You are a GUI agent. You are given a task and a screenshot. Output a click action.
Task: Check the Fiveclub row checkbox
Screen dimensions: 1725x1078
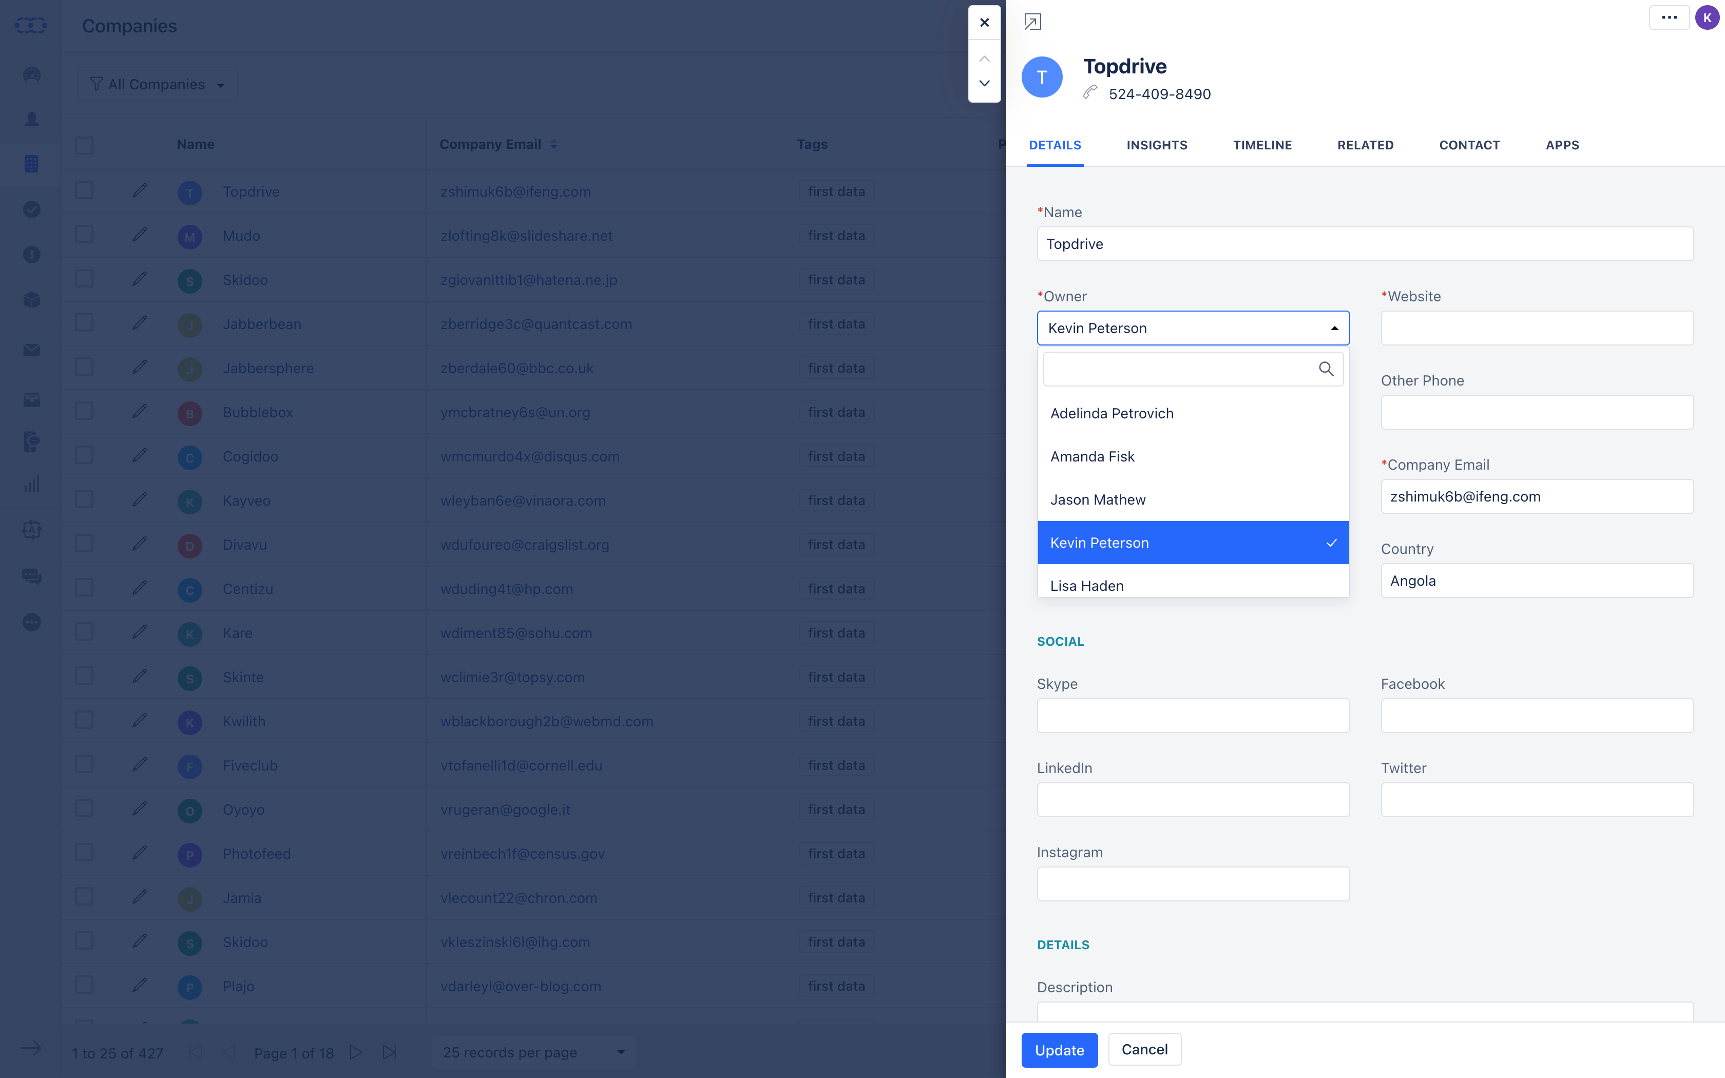[84, 764]
